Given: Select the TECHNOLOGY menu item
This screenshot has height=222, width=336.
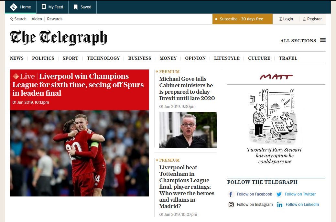Looking at the screenshot, I should coord(103,58).
